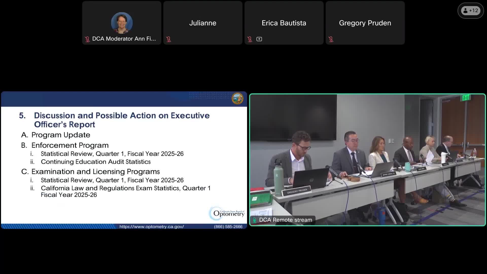Screen dimensions: 487x274
Task: Click Gregory Pruden's muted microphone icon
Action: (331, 39)
